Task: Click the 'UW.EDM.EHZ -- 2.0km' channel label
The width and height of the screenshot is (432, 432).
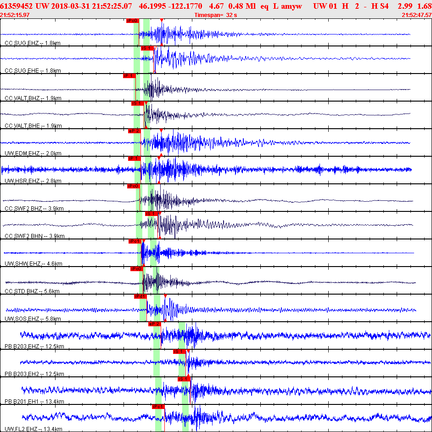Action: coord(33,153)
